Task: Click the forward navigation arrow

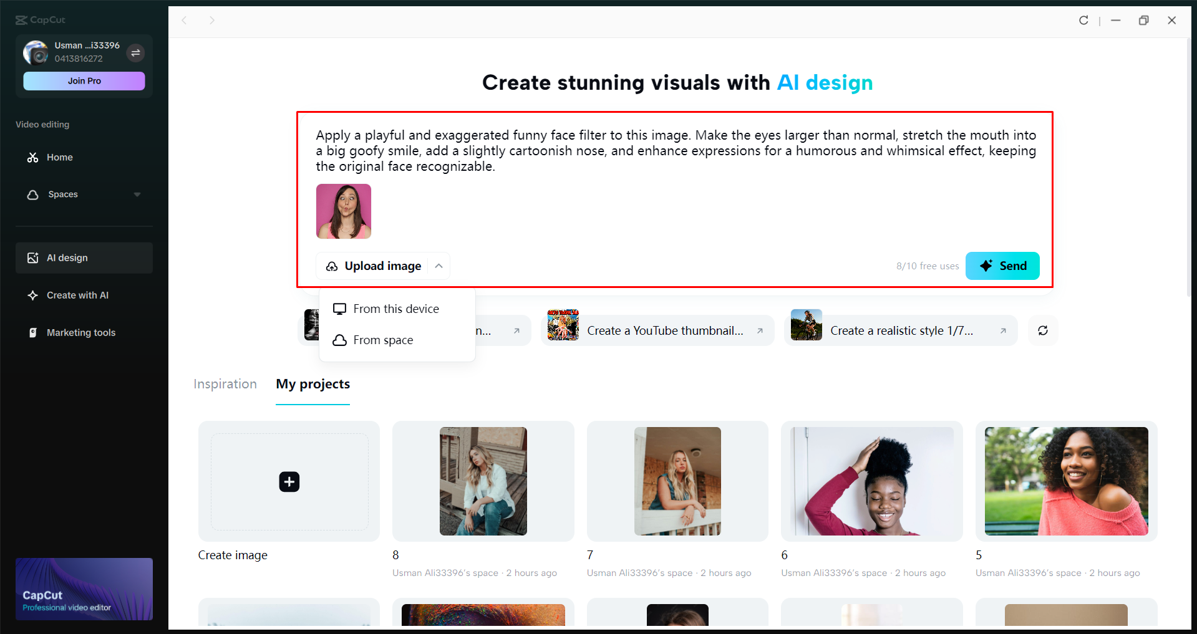Action: (x=212, y=20)
